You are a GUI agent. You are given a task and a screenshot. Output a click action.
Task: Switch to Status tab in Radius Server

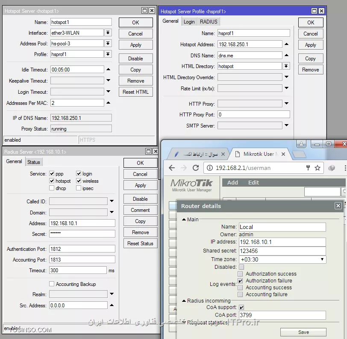point(34,162)
